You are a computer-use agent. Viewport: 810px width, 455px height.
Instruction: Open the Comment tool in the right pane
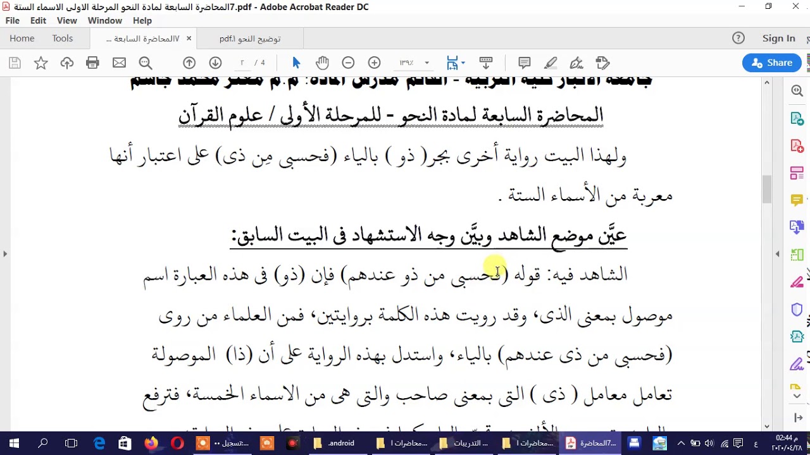(797, 200)
